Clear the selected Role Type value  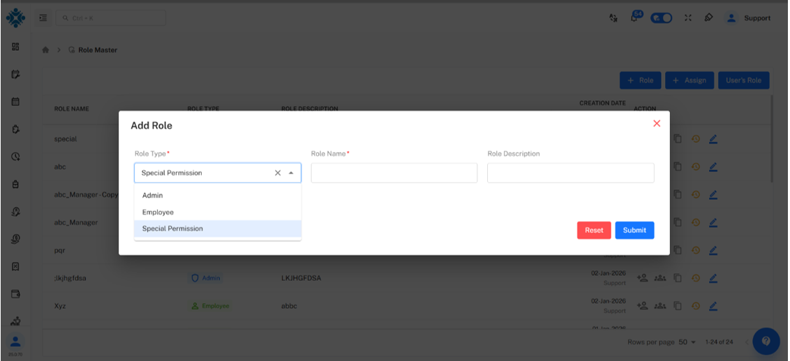click(278, 173)
